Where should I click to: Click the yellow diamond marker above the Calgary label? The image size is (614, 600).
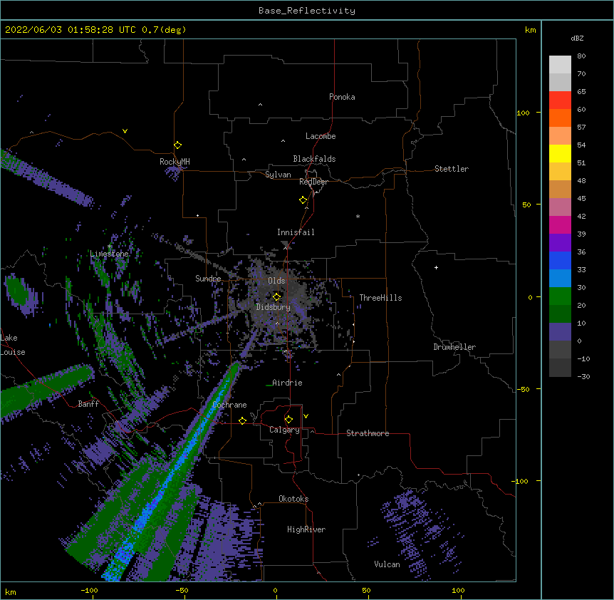click(x=288, y=420)
